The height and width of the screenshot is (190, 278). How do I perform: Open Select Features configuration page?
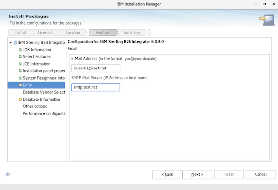pos(37,57)
